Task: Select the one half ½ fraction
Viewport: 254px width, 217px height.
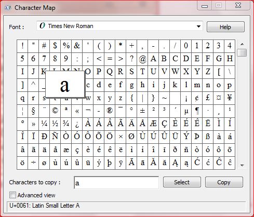Action: [55, 124]
